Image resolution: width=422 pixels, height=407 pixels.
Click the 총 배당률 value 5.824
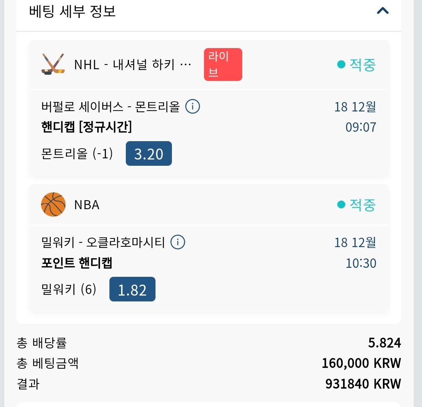pos(384,343)
